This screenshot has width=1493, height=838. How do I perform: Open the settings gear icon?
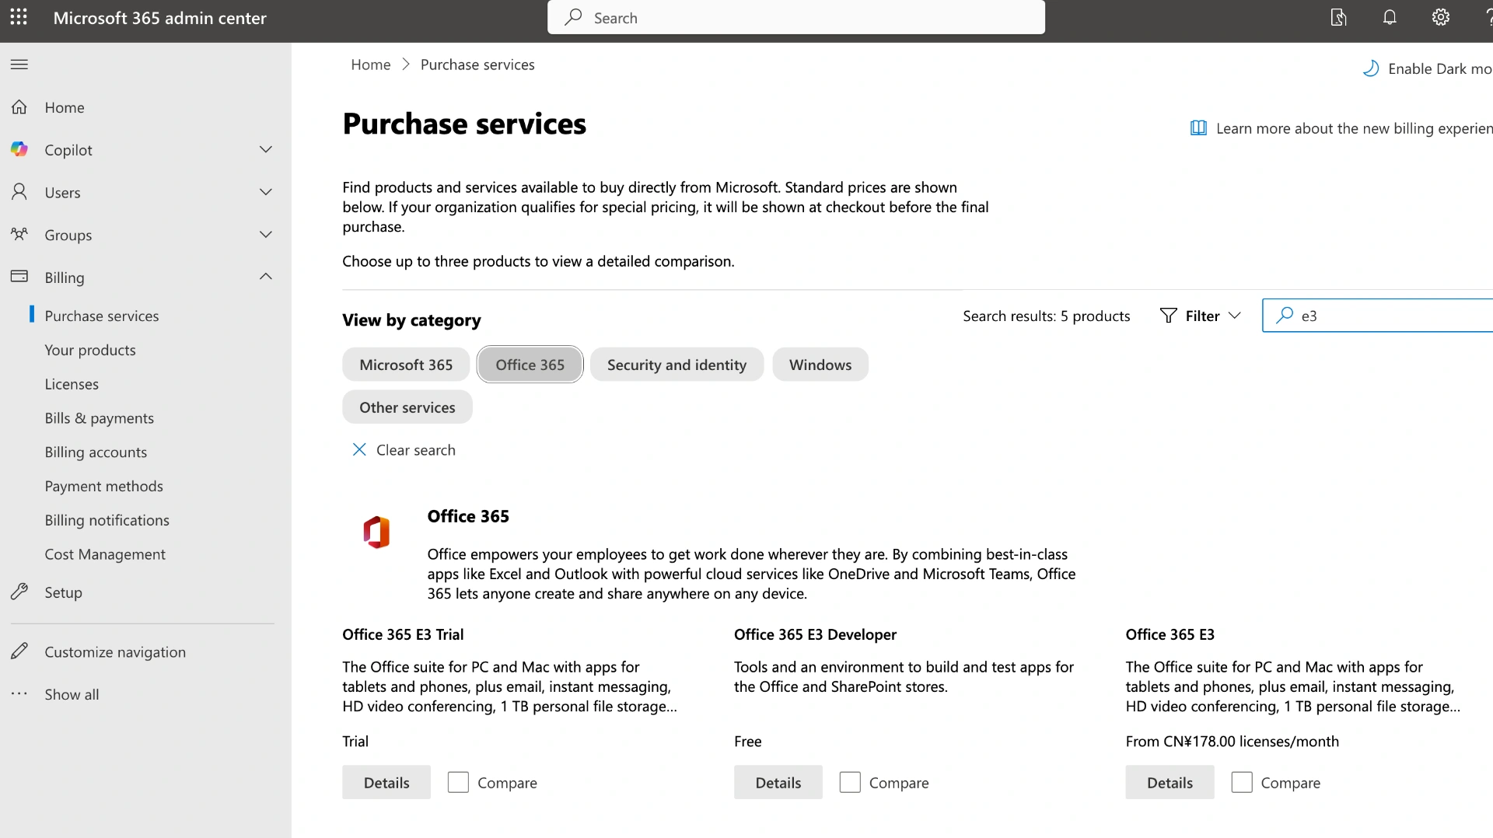point(1440,17)
